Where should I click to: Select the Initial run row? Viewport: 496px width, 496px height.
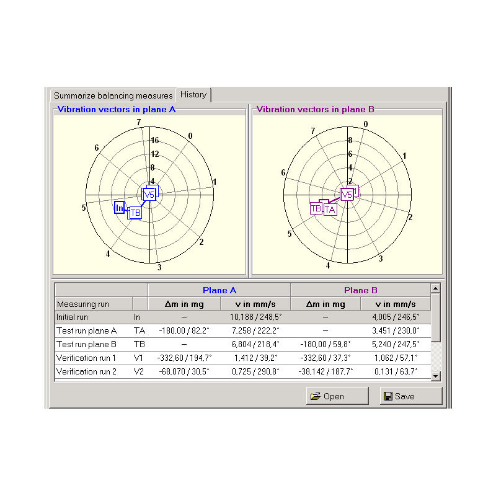tap(93, 317)
